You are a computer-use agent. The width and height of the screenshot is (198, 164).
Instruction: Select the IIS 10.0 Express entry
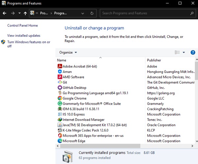(74, 114)
